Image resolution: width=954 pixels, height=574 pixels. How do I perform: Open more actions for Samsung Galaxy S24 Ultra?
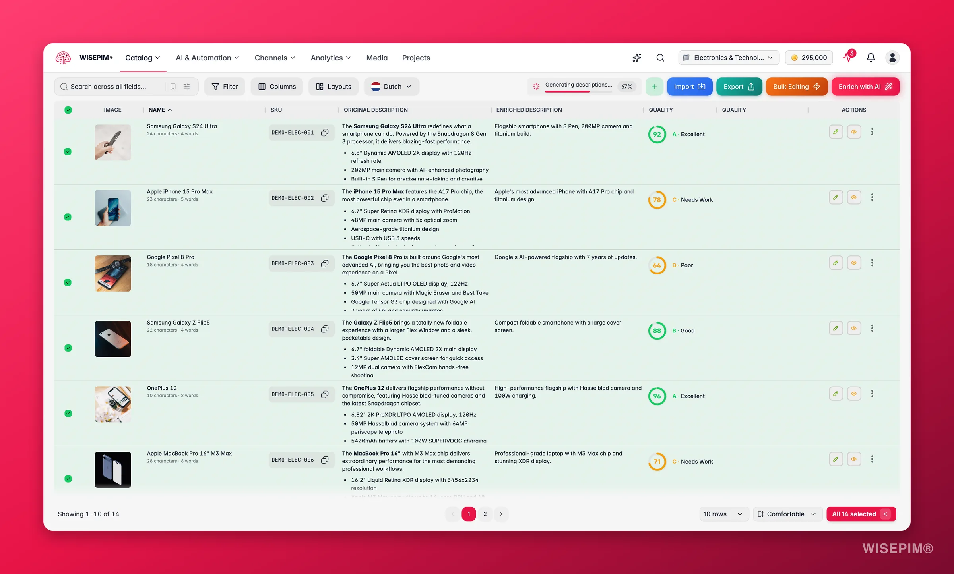pyautogui.click(x=872, y=132)
